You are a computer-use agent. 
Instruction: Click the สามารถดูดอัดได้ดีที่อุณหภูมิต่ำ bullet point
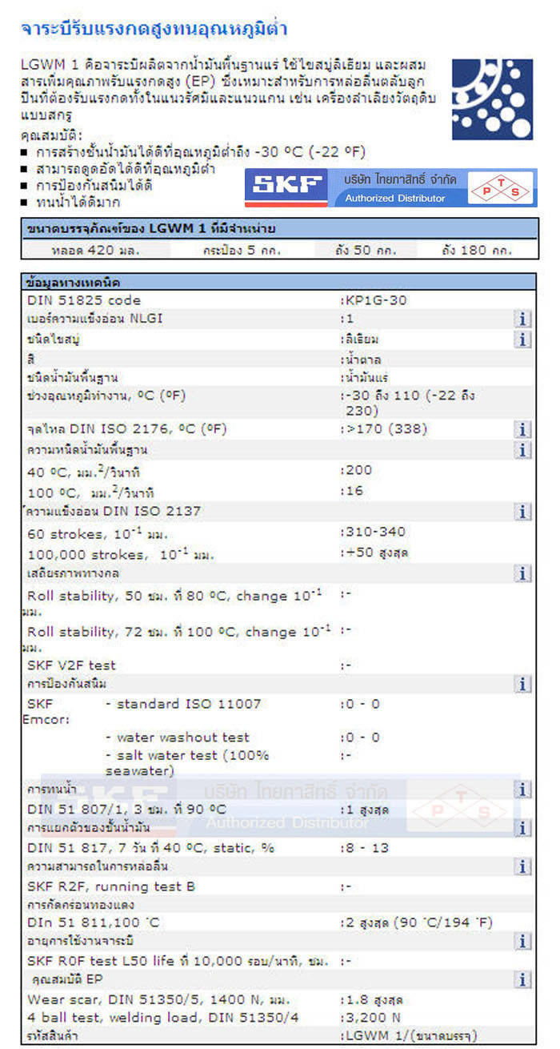tap(126, 169)
